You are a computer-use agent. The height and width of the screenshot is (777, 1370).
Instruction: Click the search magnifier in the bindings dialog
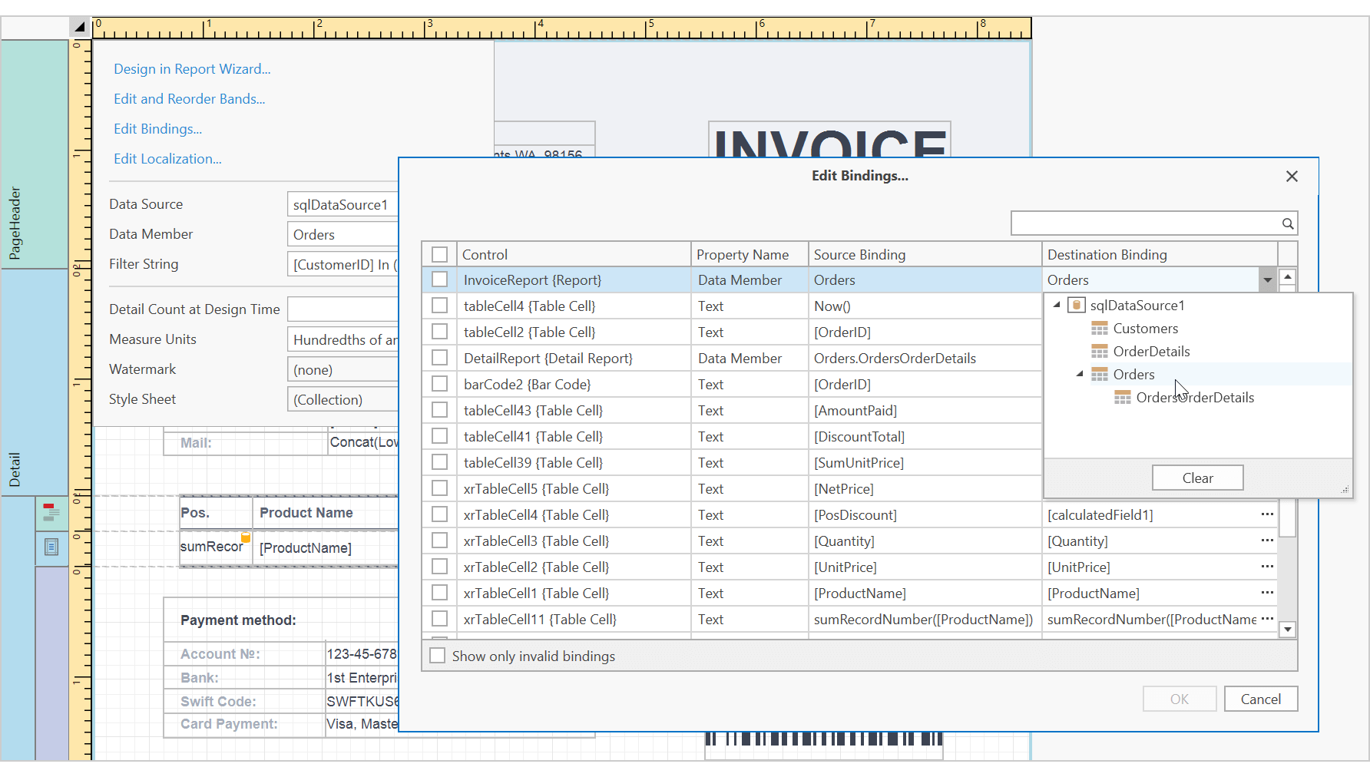click(1289, 223)
